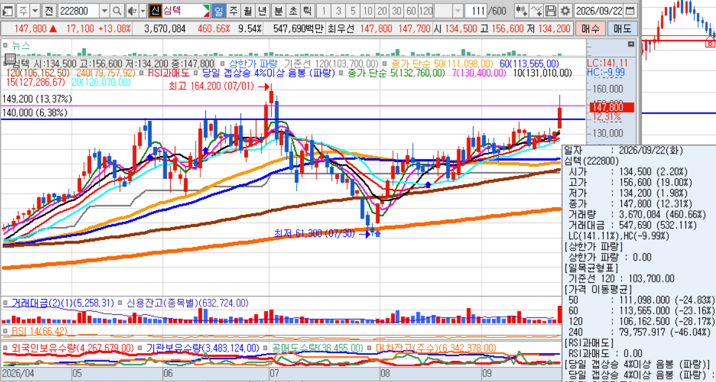The width and height of the screenshot is (716, 382).
Task: Click the 2026/09/22 date field
Action: click(x=599, y=10)
